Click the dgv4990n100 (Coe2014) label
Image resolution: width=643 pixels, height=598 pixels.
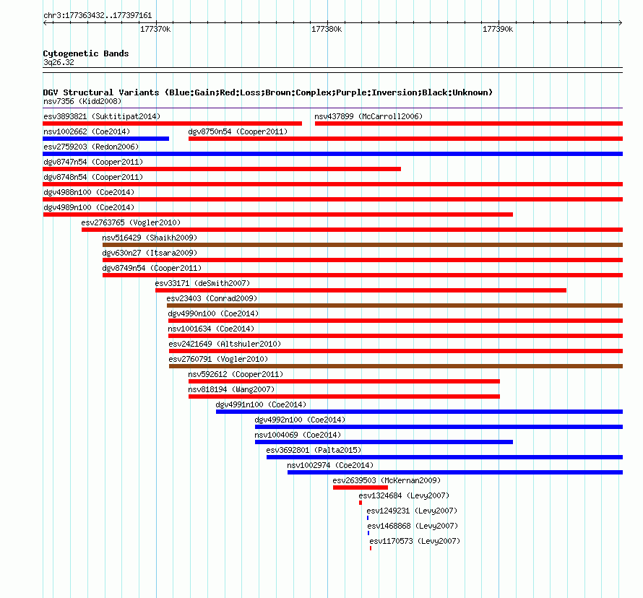(213, 313)
